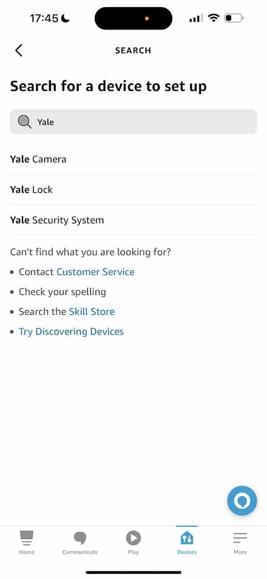Open the Customer Service link
This screenshot has height=579, width=267.
tap(95, 271)
